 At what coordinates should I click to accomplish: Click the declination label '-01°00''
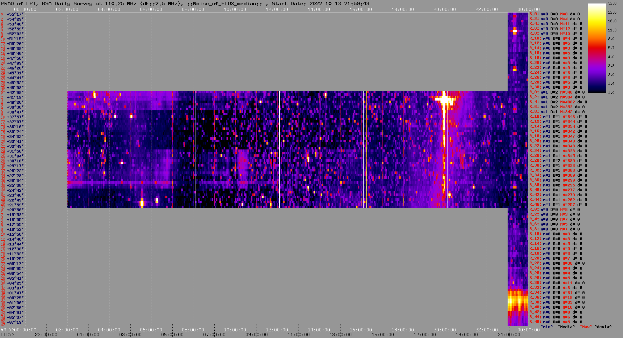(15, 303)
